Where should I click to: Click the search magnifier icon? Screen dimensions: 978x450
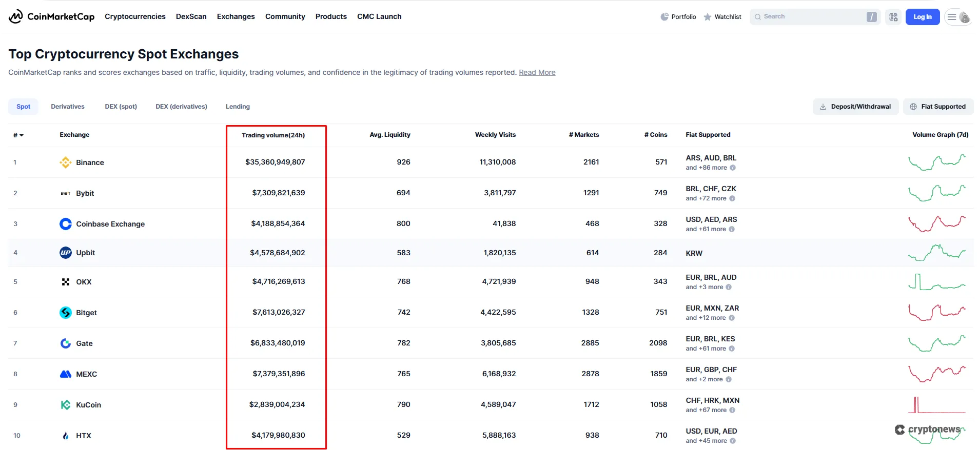(x=757, y=17)
